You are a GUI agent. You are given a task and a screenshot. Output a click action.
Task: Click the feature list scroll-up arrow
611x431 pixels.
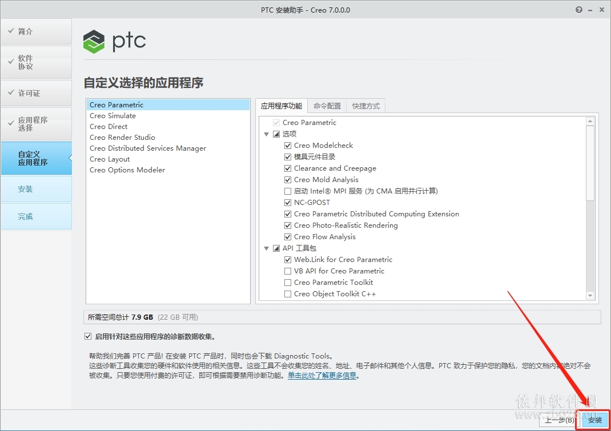(590, 121)
